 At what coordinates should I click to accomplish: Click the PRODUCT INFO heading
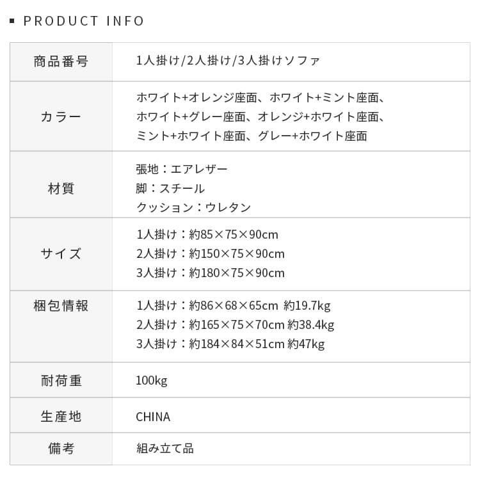tap(84, 21)
